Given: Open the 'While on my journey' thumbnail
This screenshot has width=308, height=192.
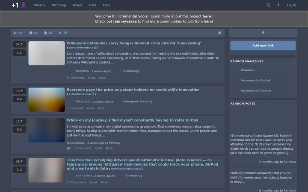Looking at the screenshot, I should click(x=47, y=130).
